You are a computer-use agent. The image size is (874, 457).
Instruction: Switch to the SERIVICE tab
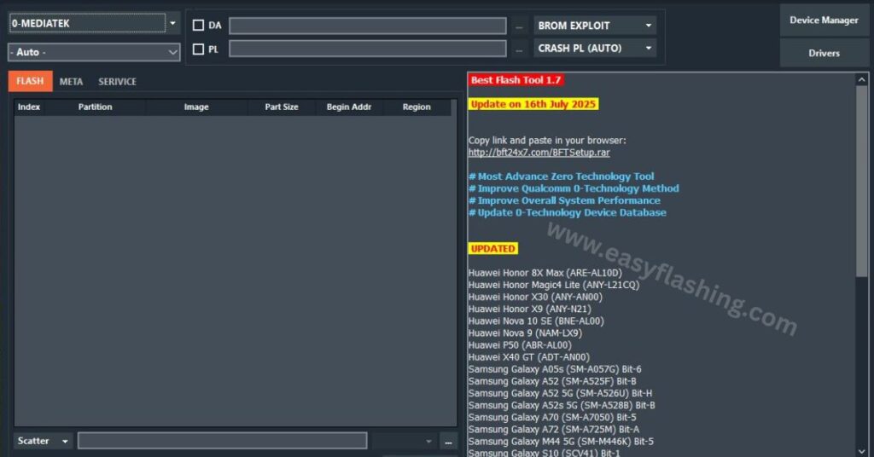click(117, 82)
